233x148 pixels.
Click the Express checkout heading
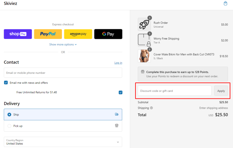click(63, 24)
